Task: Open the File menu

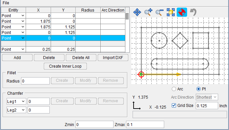Action: click(6, 3)
